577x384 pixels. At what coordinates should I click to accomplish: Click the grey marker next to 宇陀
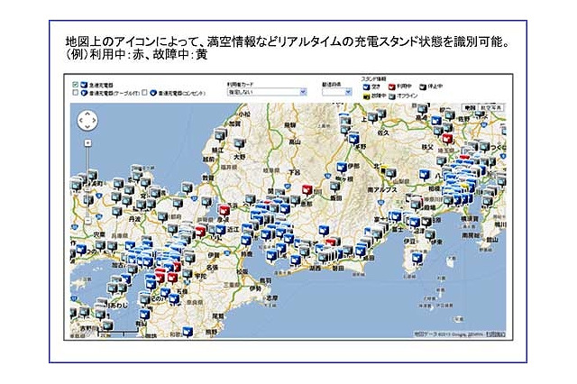[188, 274]
